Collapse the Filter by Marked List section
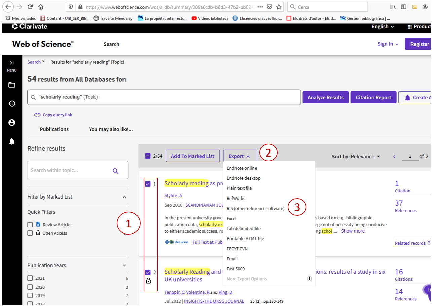Viewport: 432px width, 306px height. tap(124, 197)
